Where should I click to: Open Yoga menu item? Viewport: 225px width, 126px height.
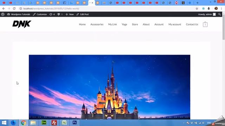pyautogui.click(x=124, y=24)
